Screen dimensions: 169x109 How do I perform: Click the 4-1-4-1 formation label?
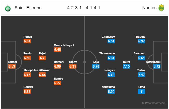click(93, 8)
